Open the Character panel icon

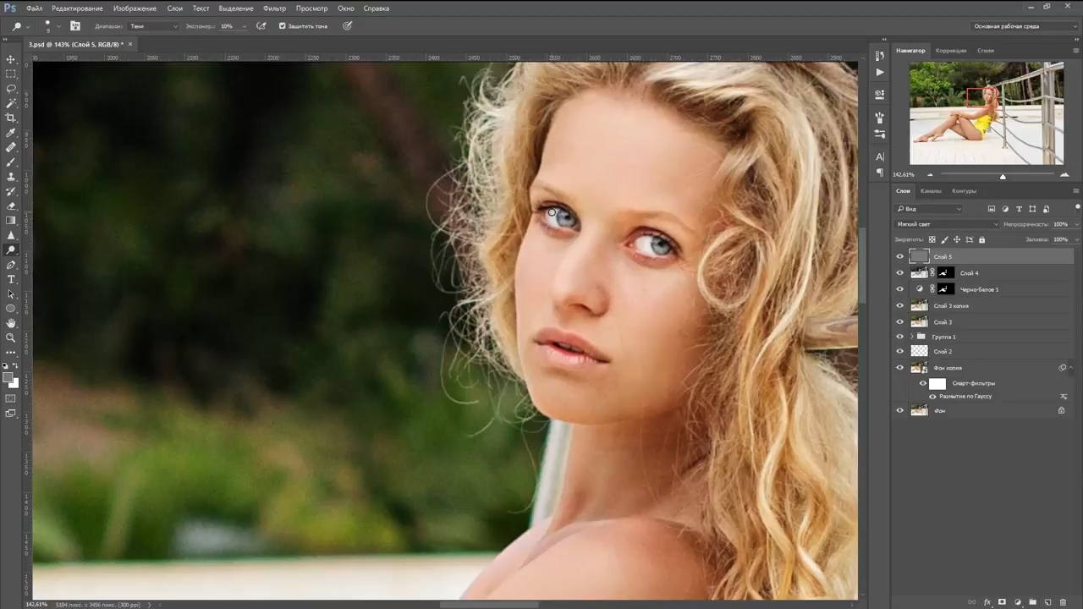pyautogui.click(x=880, y=156)
